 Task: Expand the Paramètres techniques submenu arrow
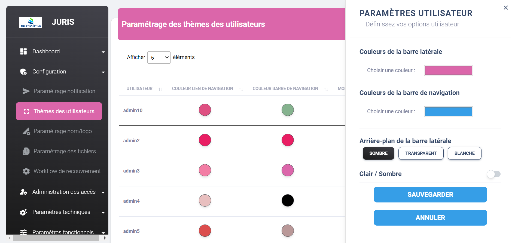point(103,213)
